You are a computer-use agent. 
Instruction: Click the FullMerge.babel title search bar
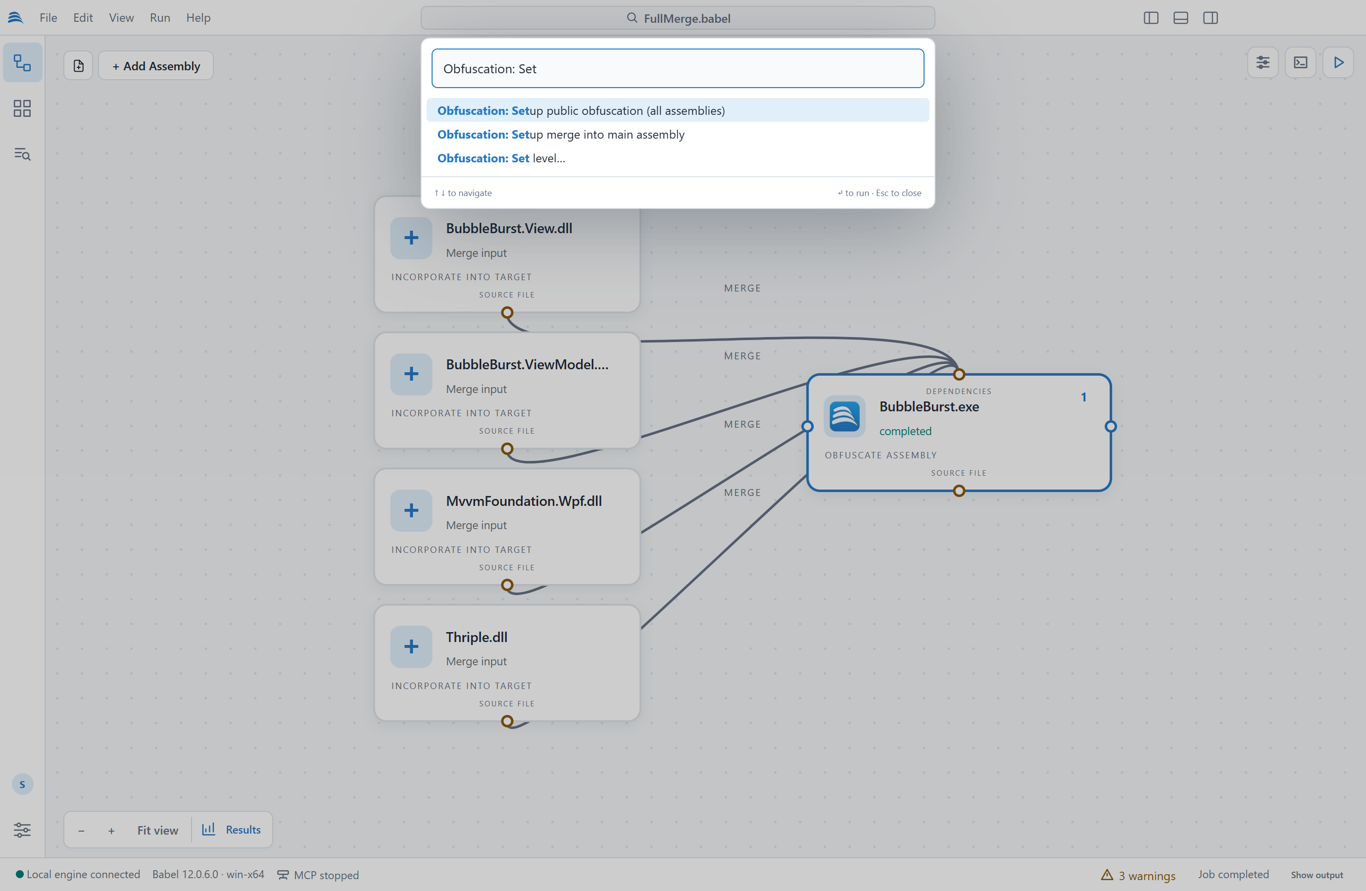tap(678, 18)
